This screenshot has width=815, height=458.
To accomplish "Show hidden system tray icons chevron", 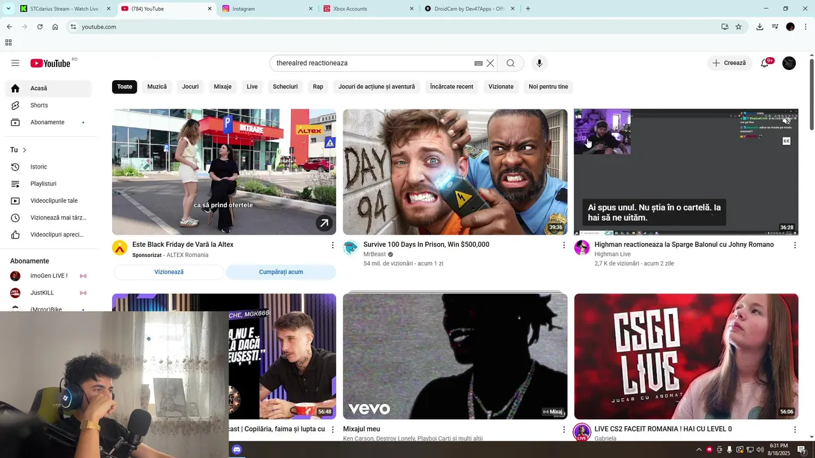I will click(x=698, y=450).
